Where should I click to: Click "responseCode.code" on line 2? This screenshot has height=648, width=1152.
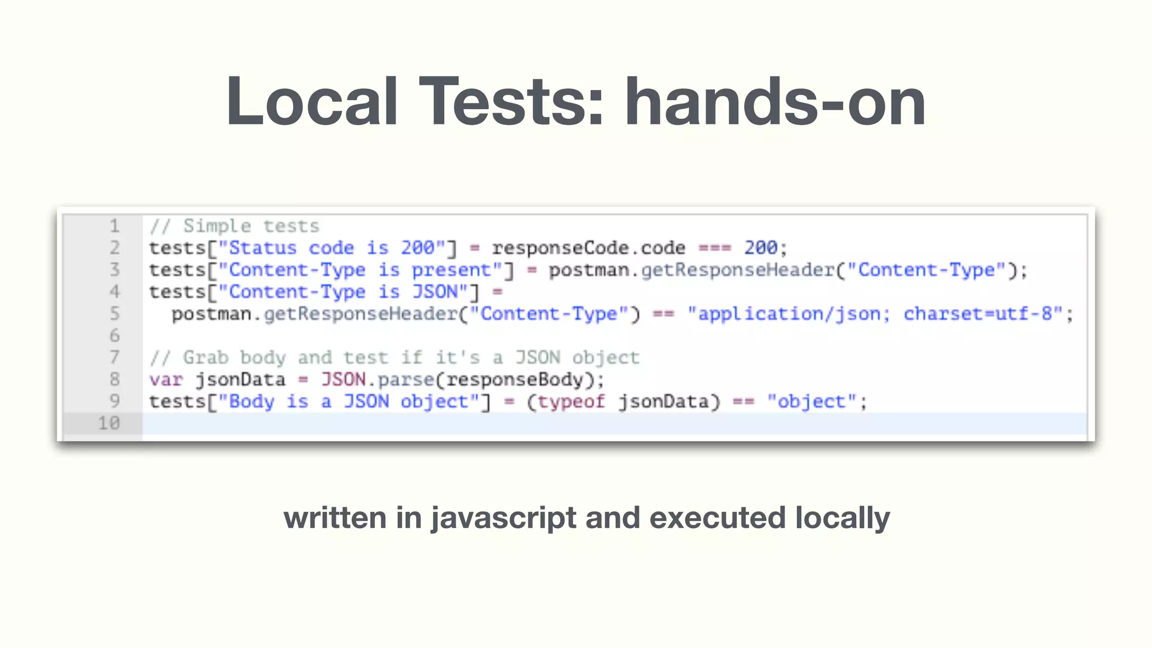pyautogui.click(x=588, y=248)
